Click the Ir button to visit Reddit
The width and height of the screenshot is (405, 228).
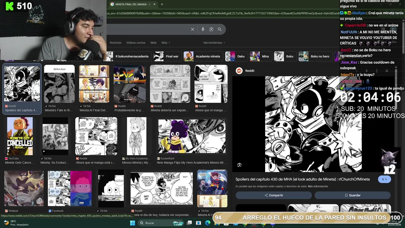click(x=384, y=179)
